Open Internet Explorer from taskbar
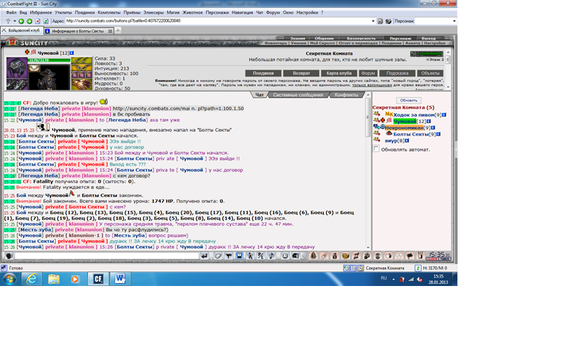Screen dimensions: 563x352 [32, 279]
